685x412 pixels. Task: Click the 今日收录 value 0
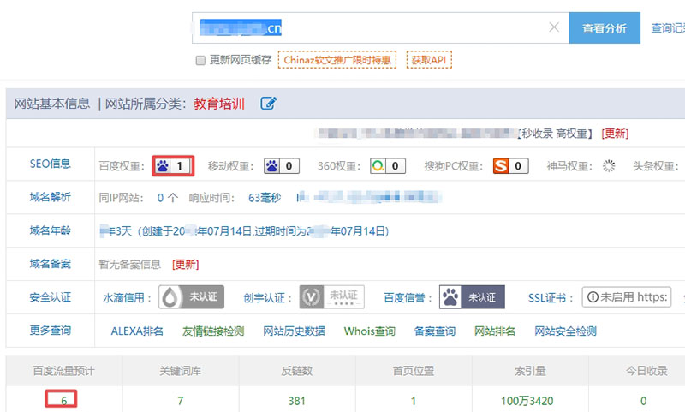coord(644,401)
